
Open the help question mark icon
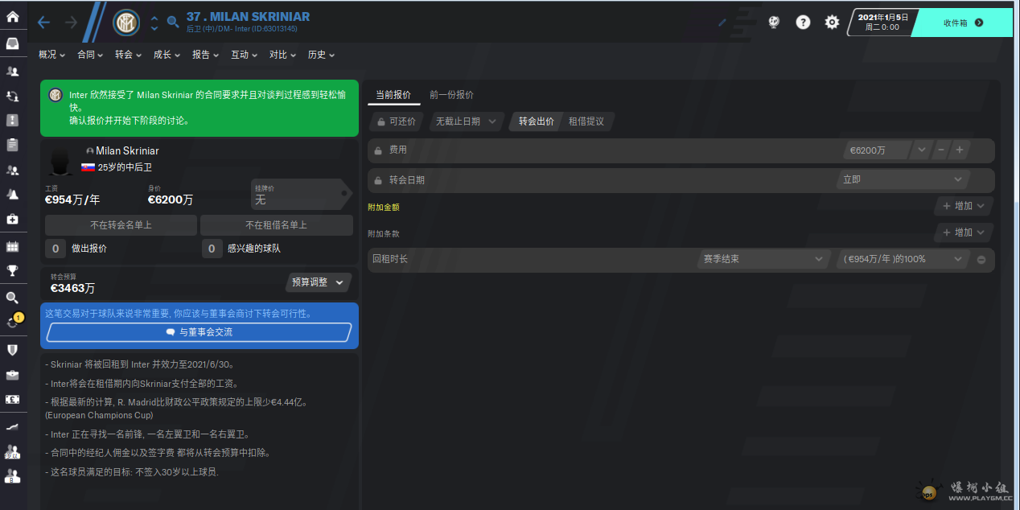pos(803,22)
